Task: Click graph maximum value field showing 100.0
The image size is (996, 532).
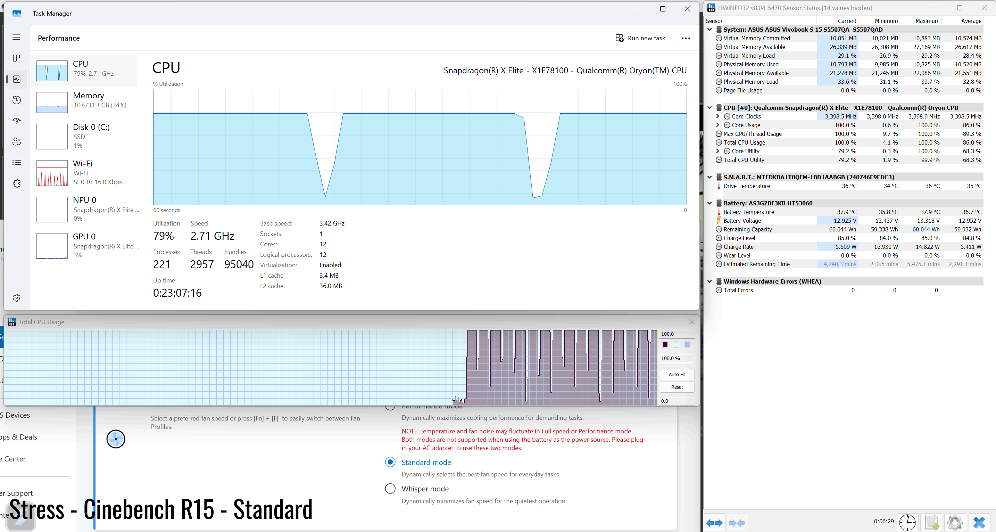Action: point(677,334)
